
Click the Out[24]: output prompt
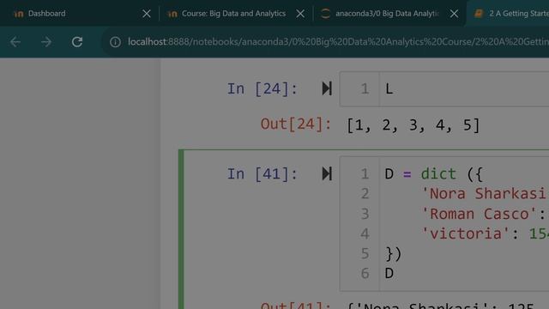[x=296, y=124]
